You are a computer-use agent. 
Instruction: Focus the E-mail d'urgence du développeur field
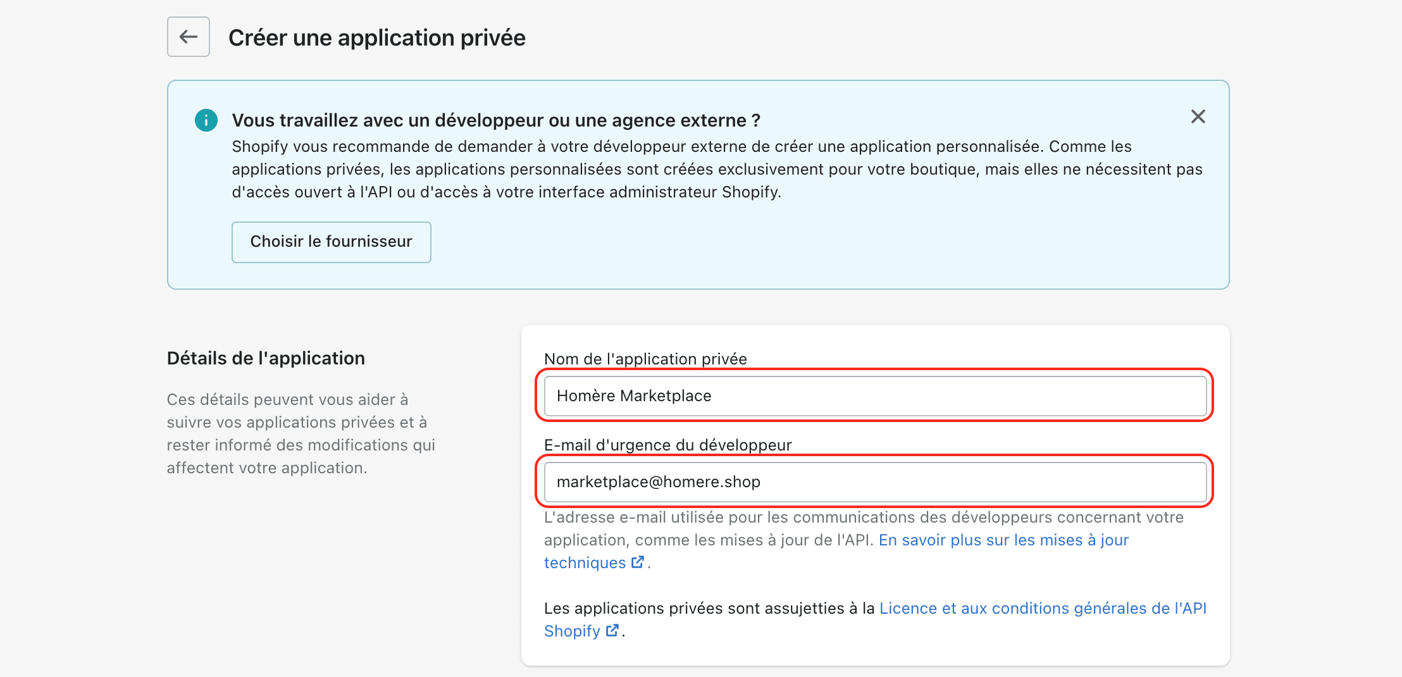click(875, 482)
